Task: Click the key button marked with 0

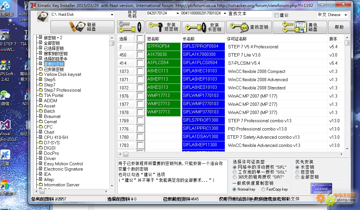Action: 131,27
